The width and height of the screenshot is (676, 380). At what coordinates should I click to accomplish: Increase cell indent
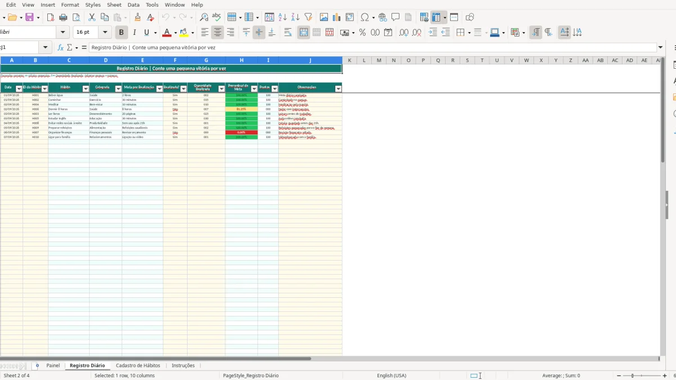(433, 33)
